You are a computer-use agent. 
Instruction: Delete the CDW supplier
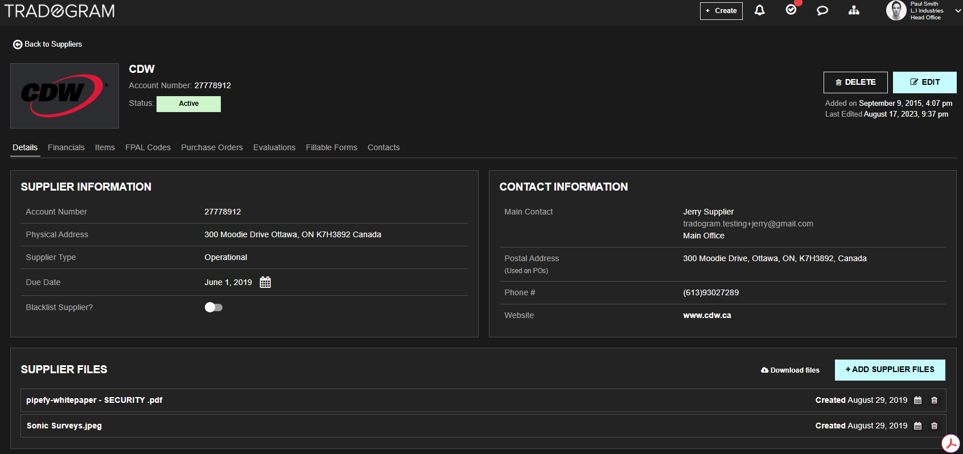[x=855, y=82]
